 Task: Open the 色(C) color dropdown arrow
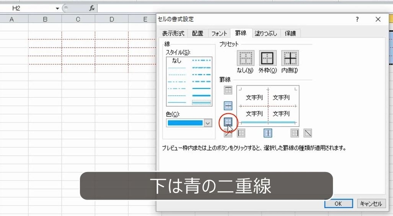[208, 123]
